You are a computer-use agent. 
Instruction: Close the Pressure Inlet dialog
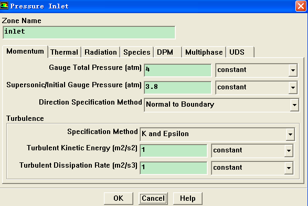pyautogui.click(x=301, y=6)
